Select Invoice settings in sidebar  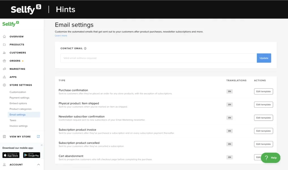click(18, 126)
